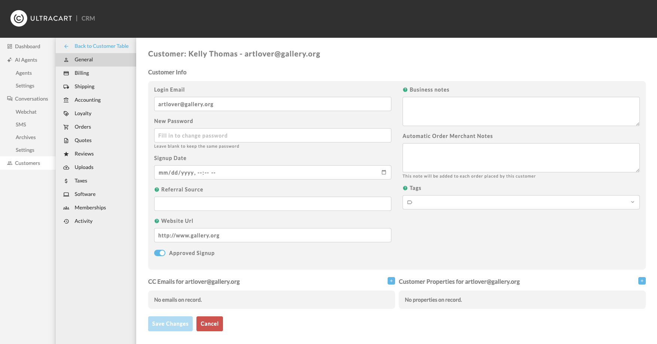Focus the Login Email field
The width and height of the screenshot is (657, 344).
pyautogui.click(x=272, y=104)
